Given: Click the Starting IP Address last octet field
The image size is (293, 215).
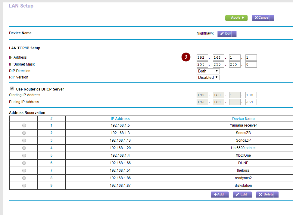Looking at the screenshot, I should click(251, 95).
